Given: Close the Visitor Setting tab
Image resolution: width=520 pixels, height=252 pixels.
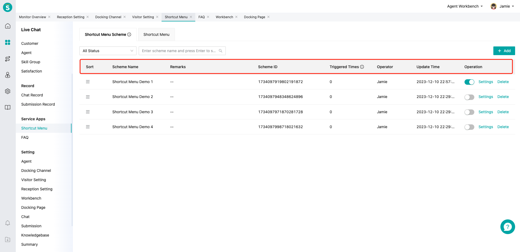Looking at the screenshot, I should [x=157, y=17].
